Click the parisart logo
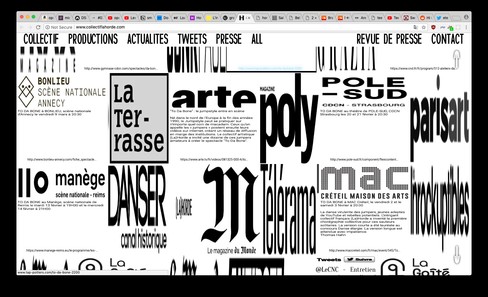Image resolution: width=488 pixels, height=297 pixels. 440,118
